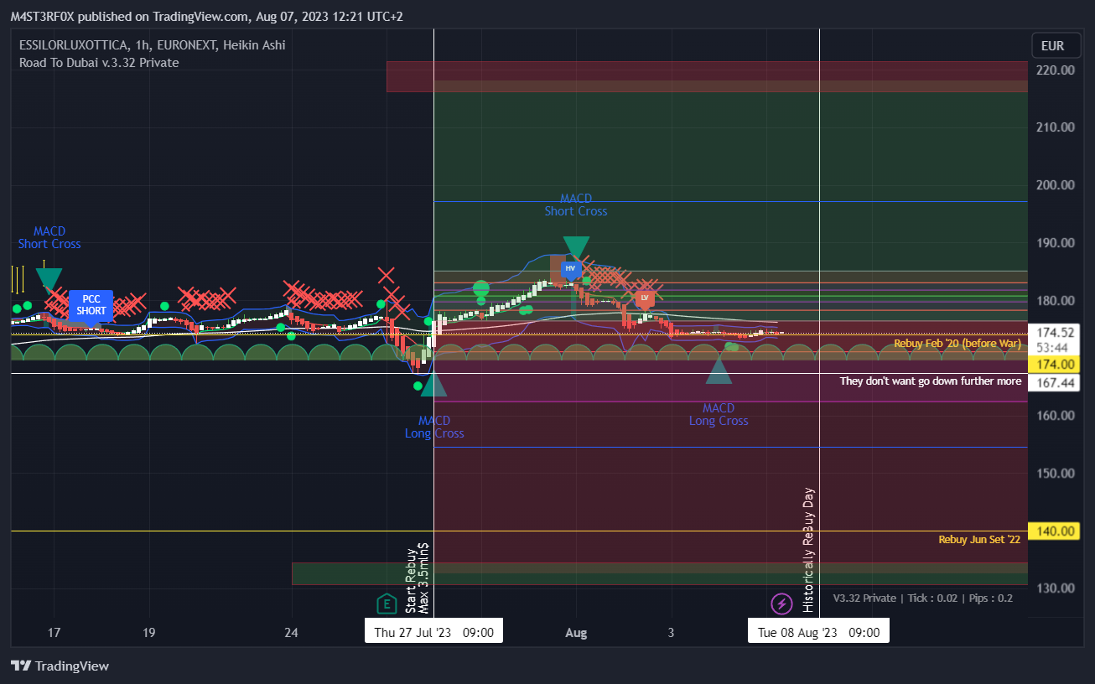Image resolution: width=1095 pixels, height=684 pixels.
Task: Click the '19' date on time axis
Action: pyautogui.click(x=149, y=632)
